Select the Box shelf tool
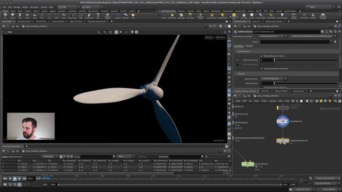The height and width of the screenshot is (192, 342). tap(5, 15)
